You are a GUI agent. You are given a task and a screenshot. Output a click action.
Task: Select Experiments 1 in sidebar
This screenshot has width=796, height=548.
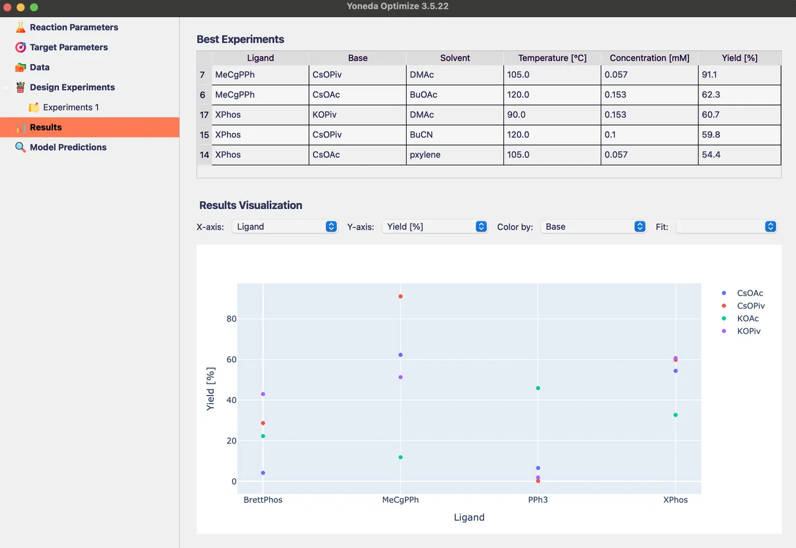pyautogui.click(x=71, y=107)
